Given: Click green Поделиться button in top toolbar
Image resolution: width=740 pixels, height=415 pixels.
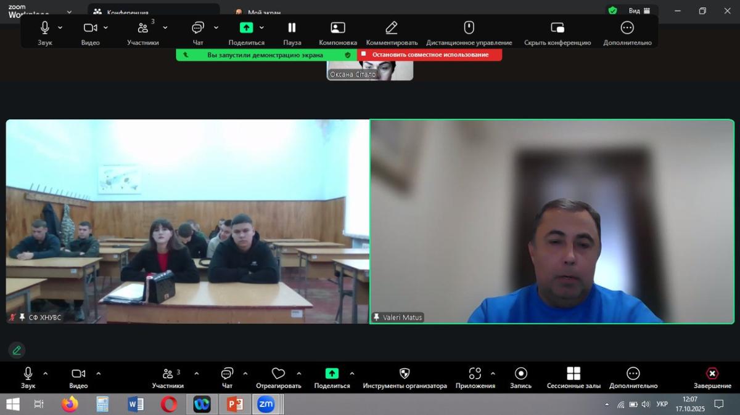Looking at the screenshot, I should click(x=246, y=32).
